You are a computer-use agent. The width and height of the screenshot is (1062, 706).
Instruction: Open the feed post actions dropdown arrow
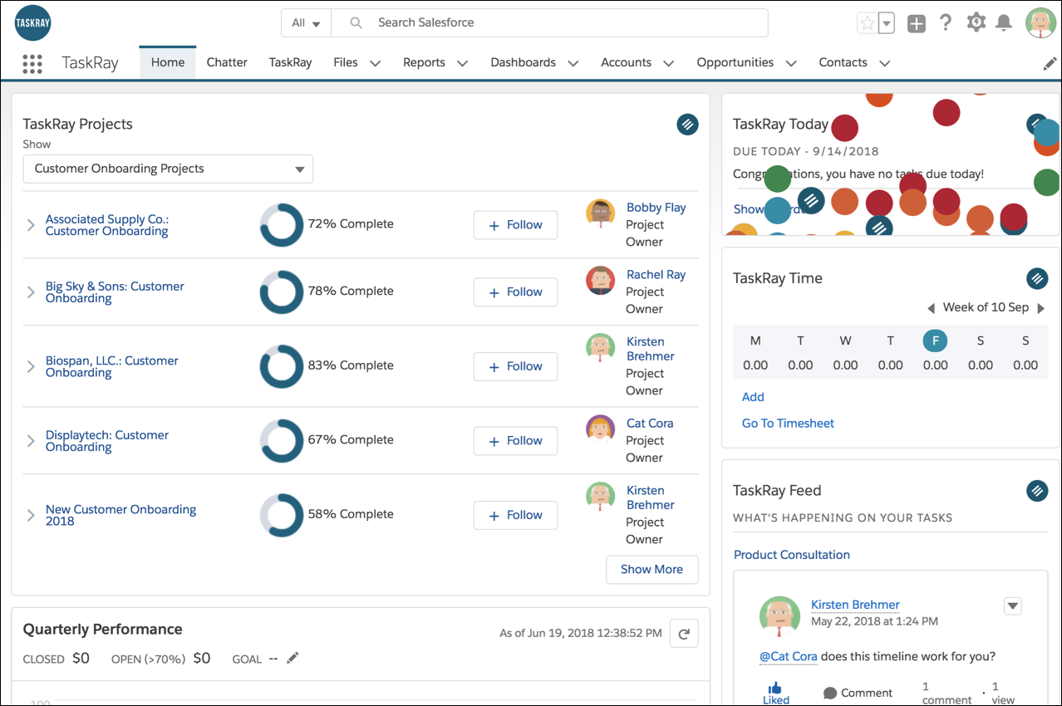point(1012,605)
